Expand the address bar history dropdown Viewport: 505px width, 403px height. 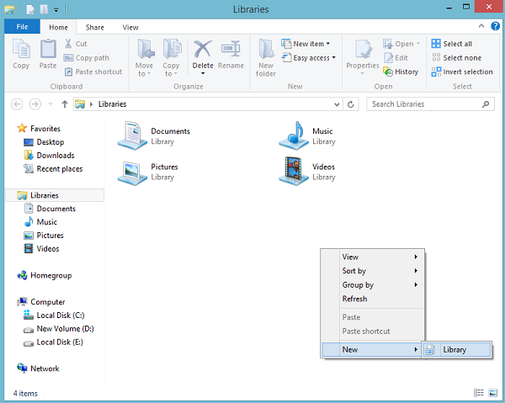click(x=337, y=104)
